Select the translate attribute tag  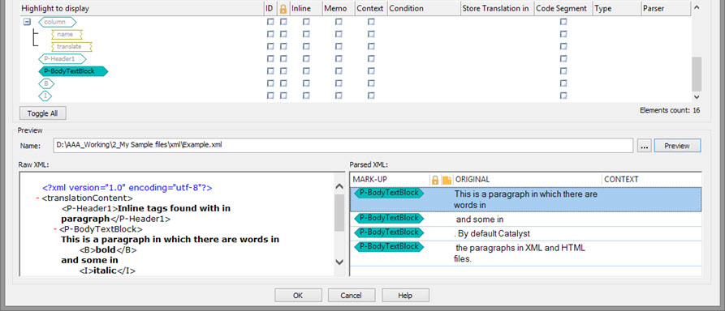click(71, 47)
